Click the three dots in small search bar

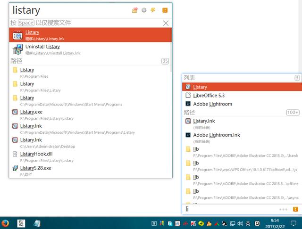click(283, 209)
